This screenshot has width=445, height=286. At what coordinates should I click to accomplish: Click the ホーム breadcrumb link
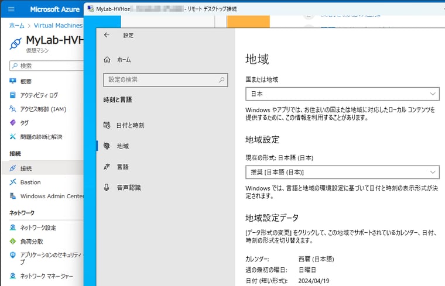point(16,26)
